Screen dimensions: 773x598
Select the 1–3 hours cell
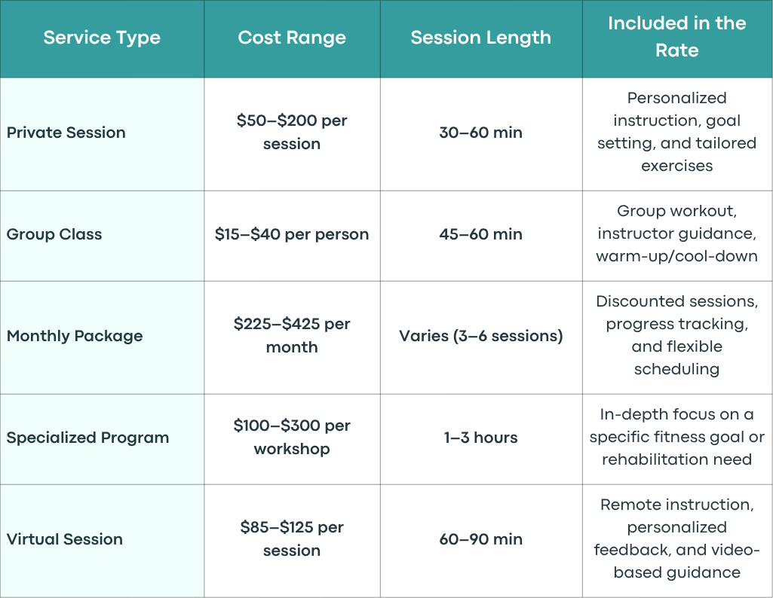[x=481, y=438]
